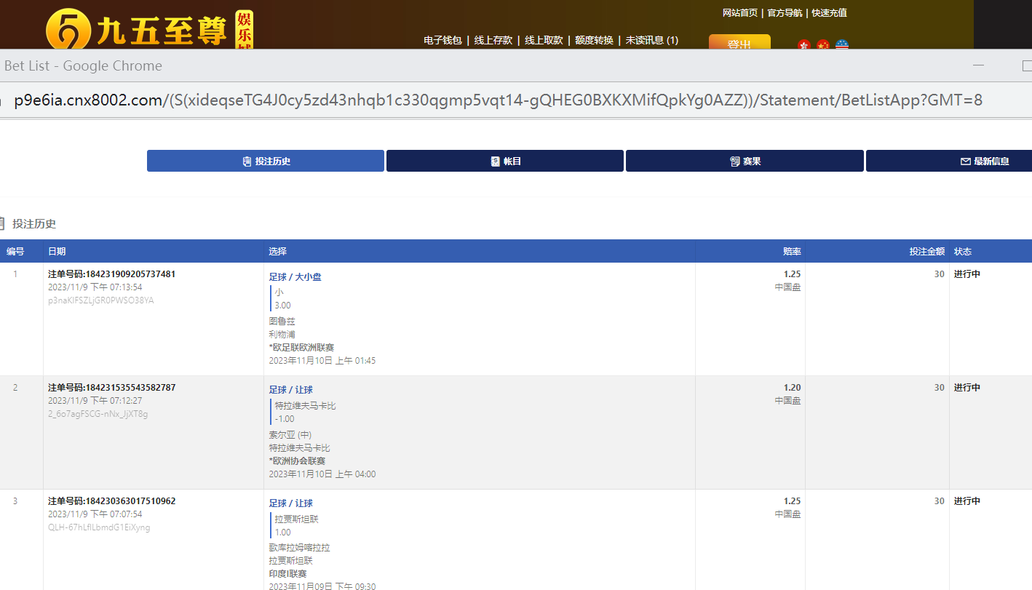Click the 赔率 column header

point(792,252)
